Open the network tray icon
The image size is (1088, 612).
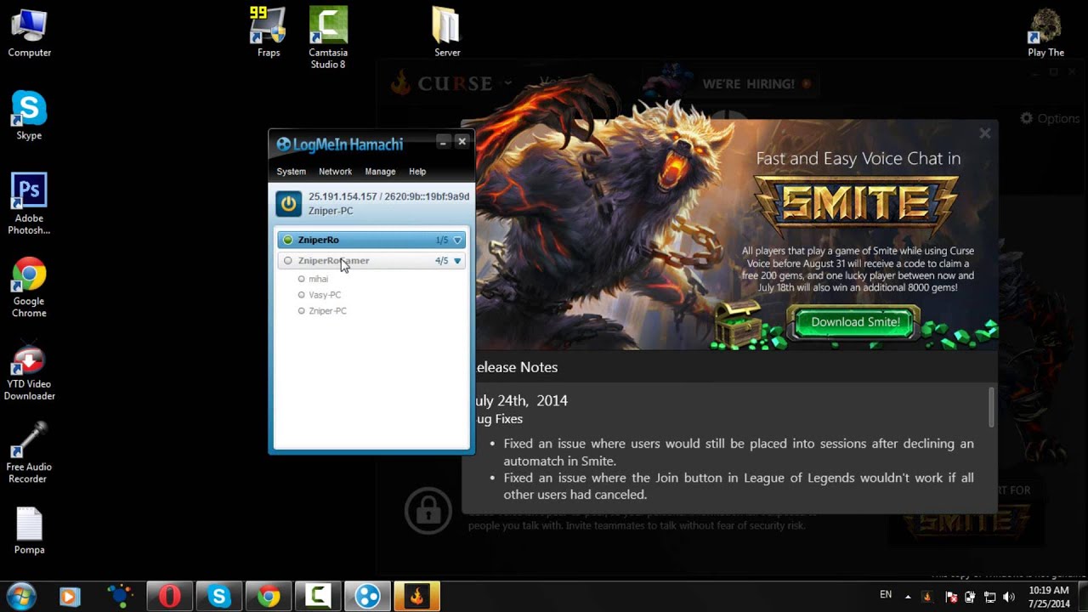point(990,597)
